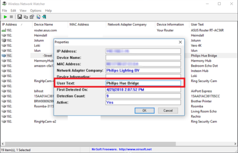Click the Detection Count field showing 9

(143, 96)
